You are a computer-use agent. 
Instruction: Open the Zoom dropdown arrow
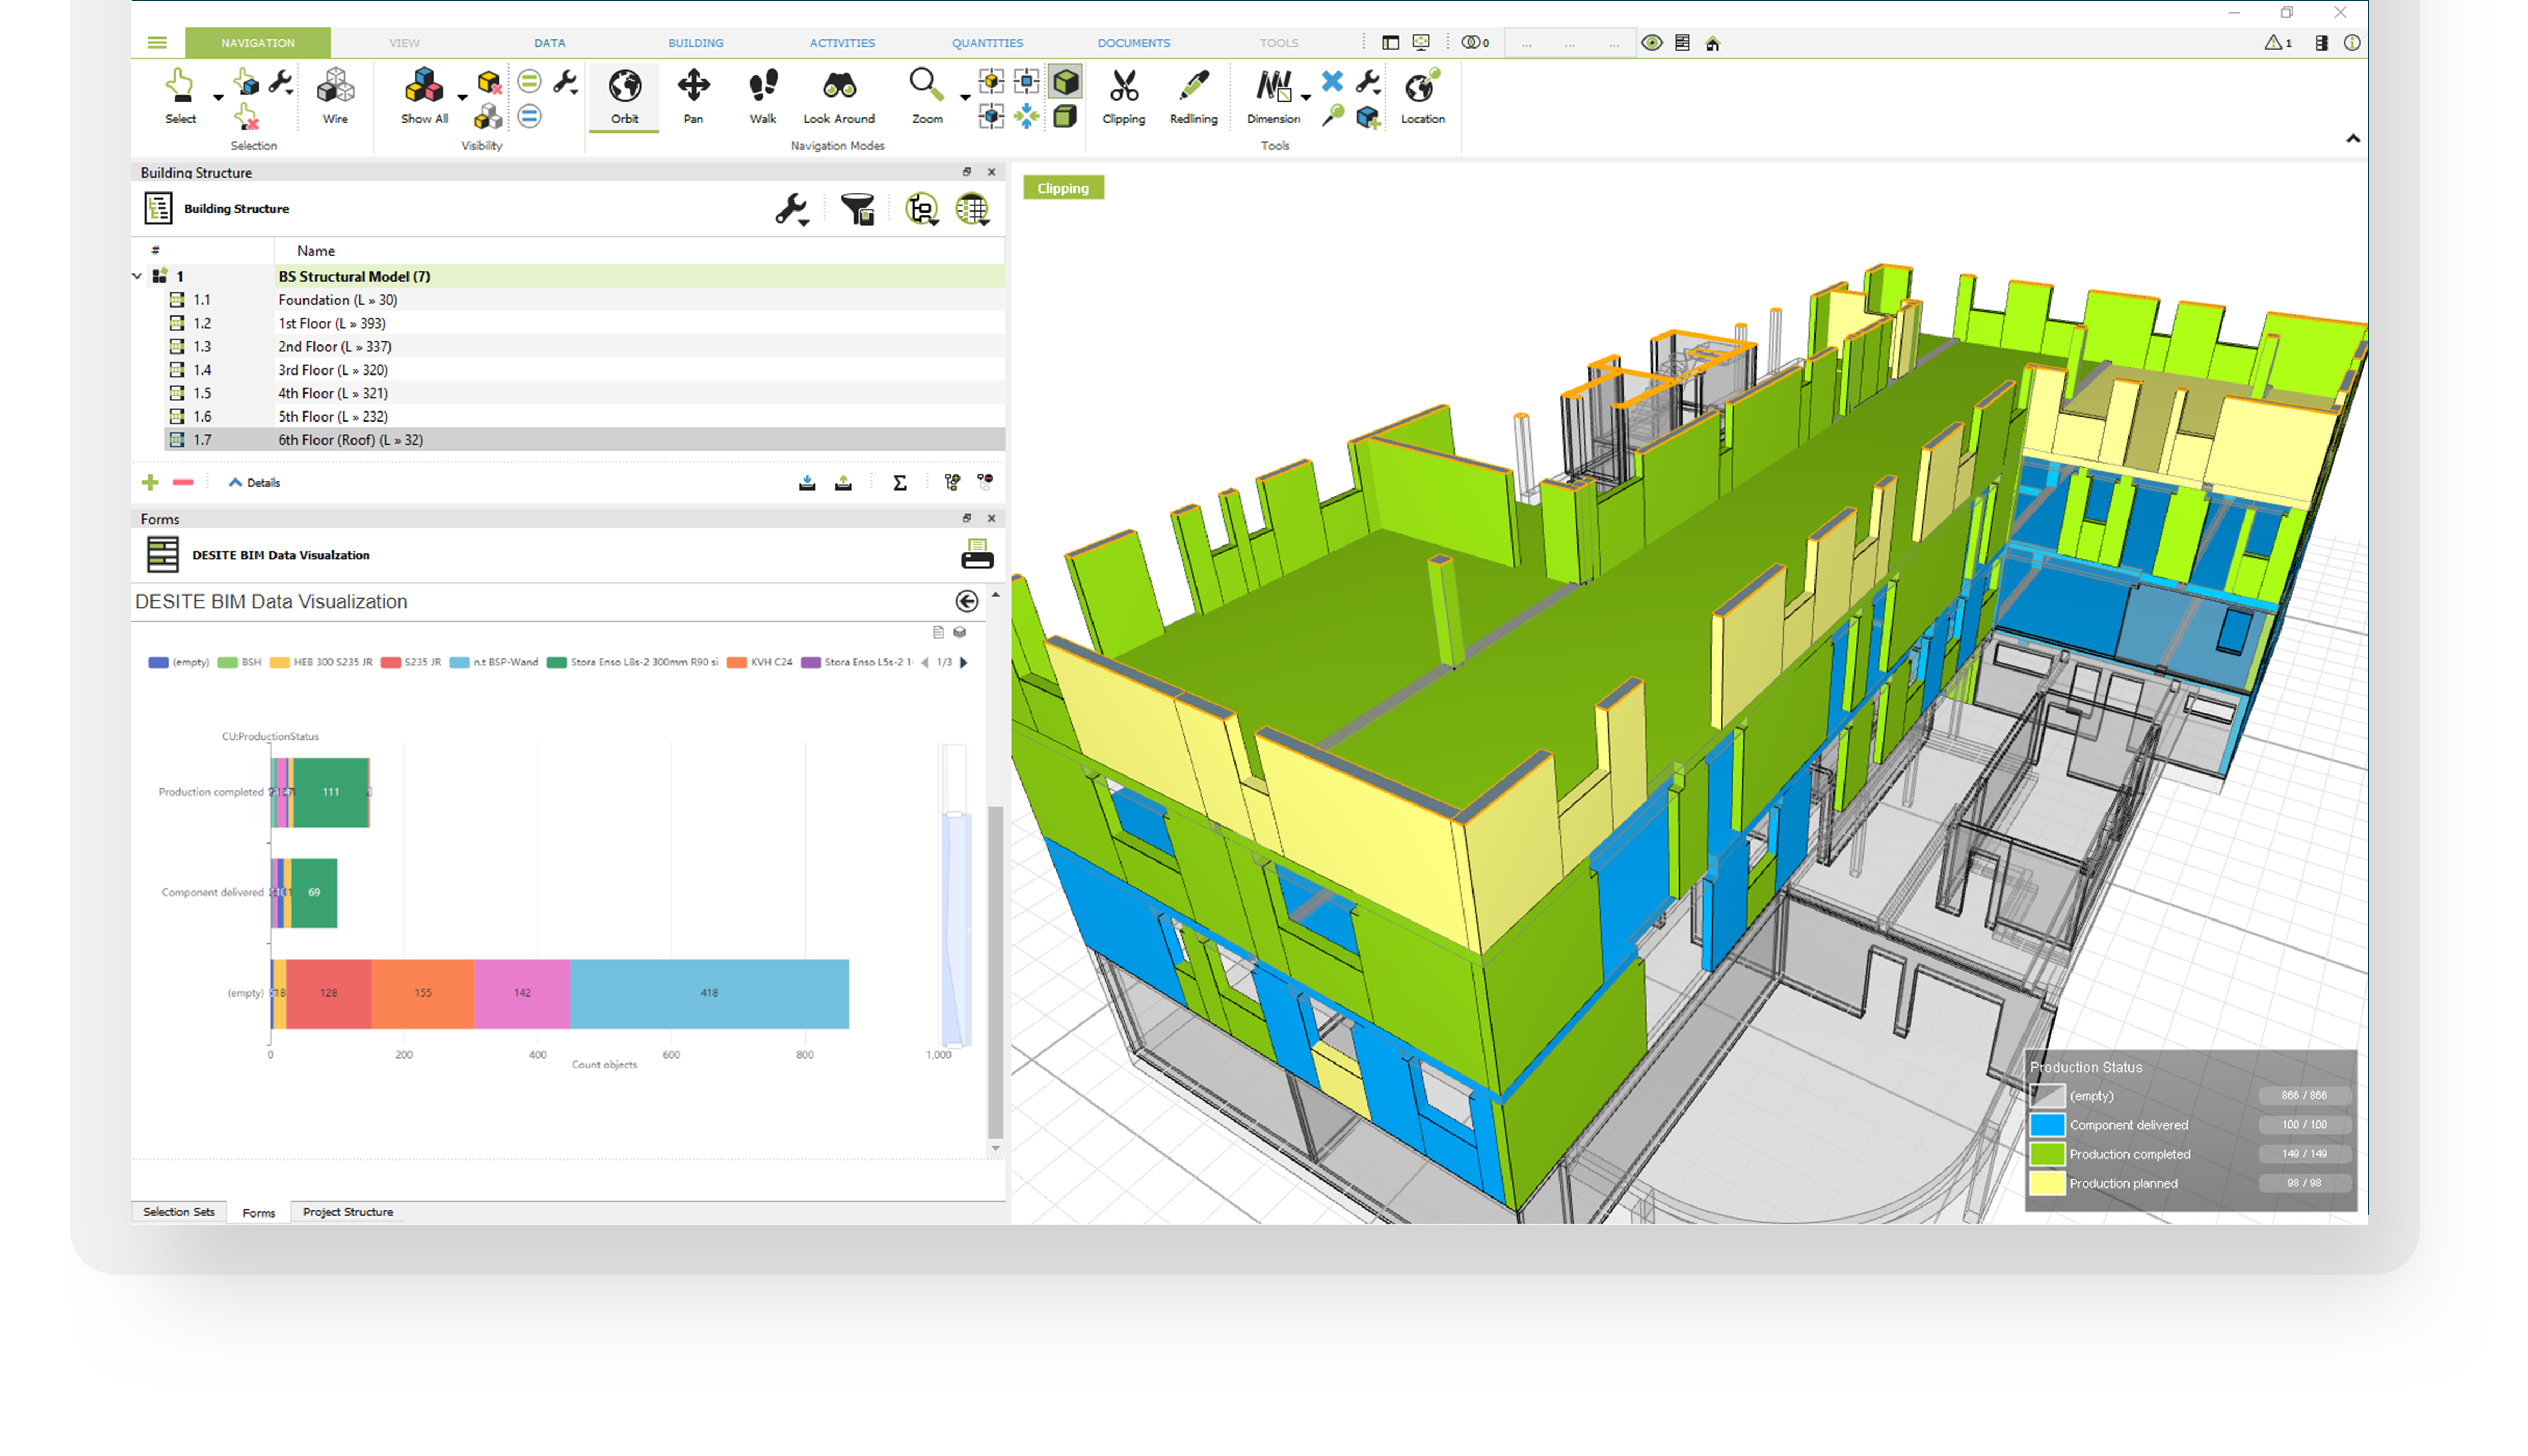coord(964,98)
